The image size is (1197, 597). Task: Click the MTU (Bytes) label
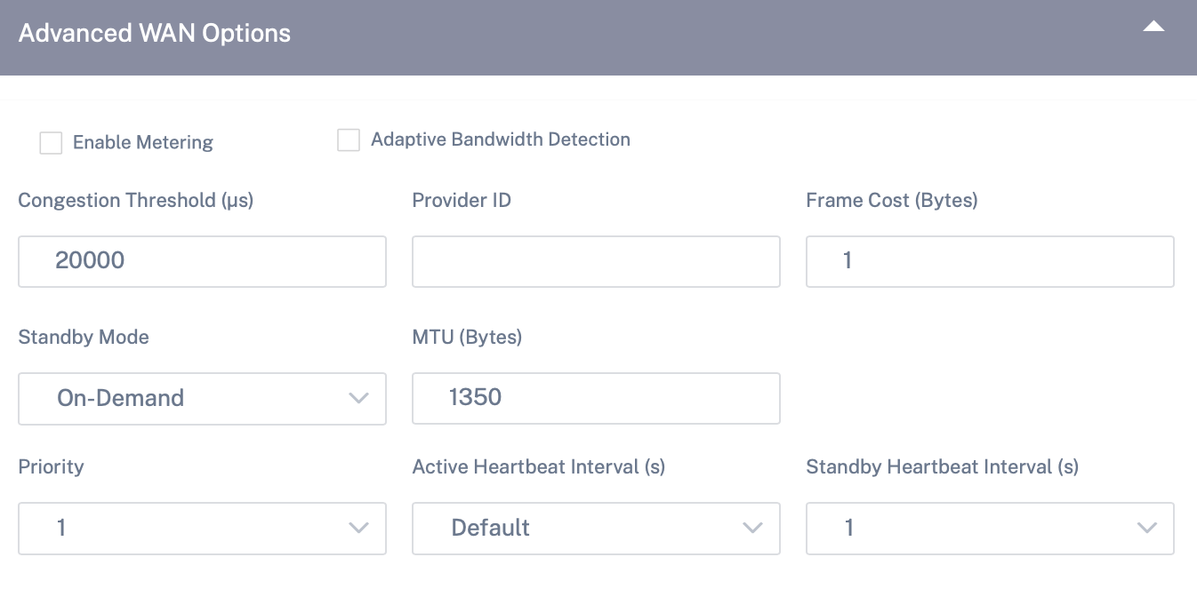tap(467, 338)
